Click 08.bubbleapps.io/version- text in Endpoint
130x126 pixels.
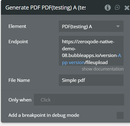click(x=90, y=55)
